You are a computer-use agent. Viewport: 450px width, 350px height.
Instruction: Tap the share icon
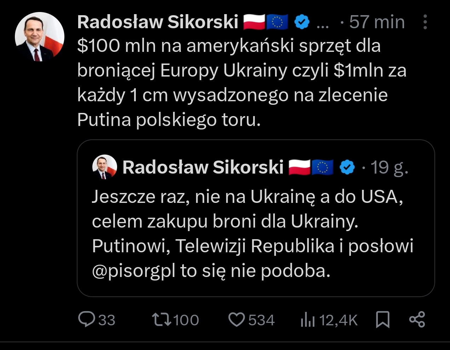(x=417, y=320)
